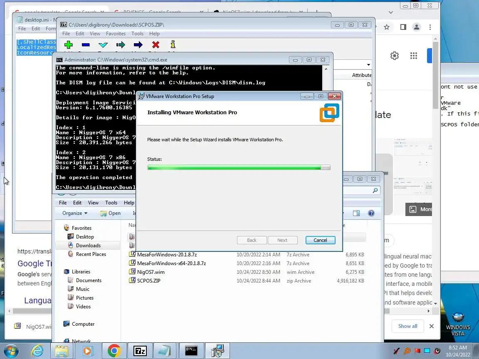Viewport: 479px width, 359px height.
Task: Toggle Explorer preview pane icon
Action: tap(356, 213)
